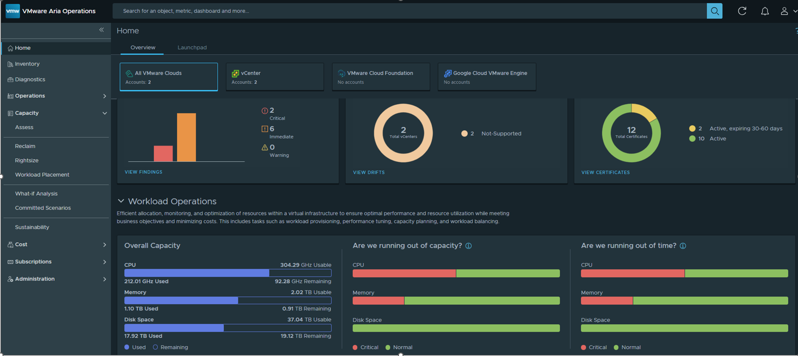This screenshot has width=798, height=356.
Task: Switch to the Launchpad tab
Action: click(x=192, y=48)
